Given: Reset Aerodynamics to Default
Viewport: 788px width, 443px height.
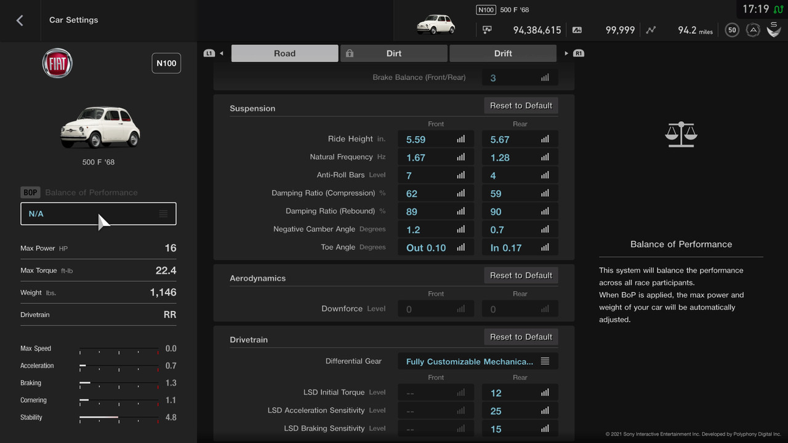Looking at the screenshot, I should [x=521, y=276].
